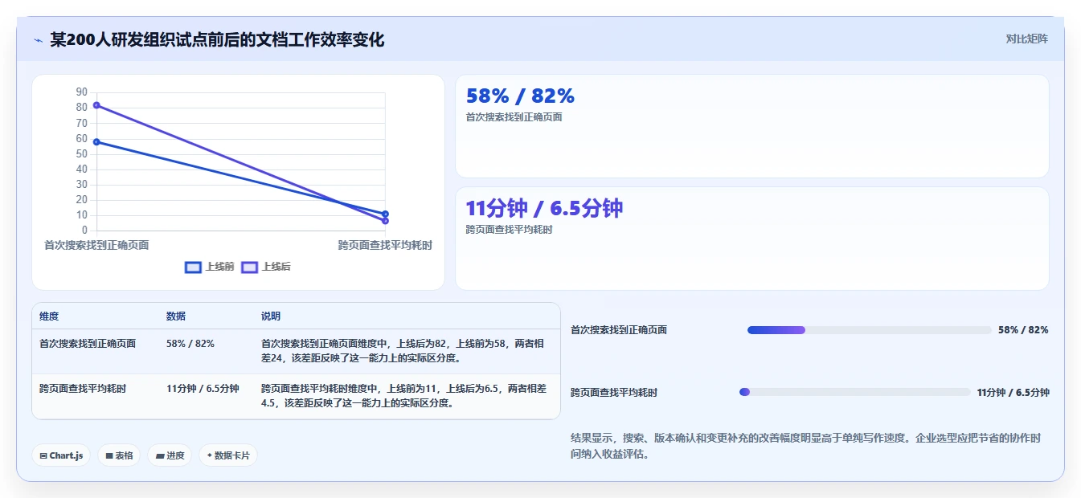
Task: Click value 58% / 82% right of progress bar
Action: pyautogui.click(x=1023, y=330)
